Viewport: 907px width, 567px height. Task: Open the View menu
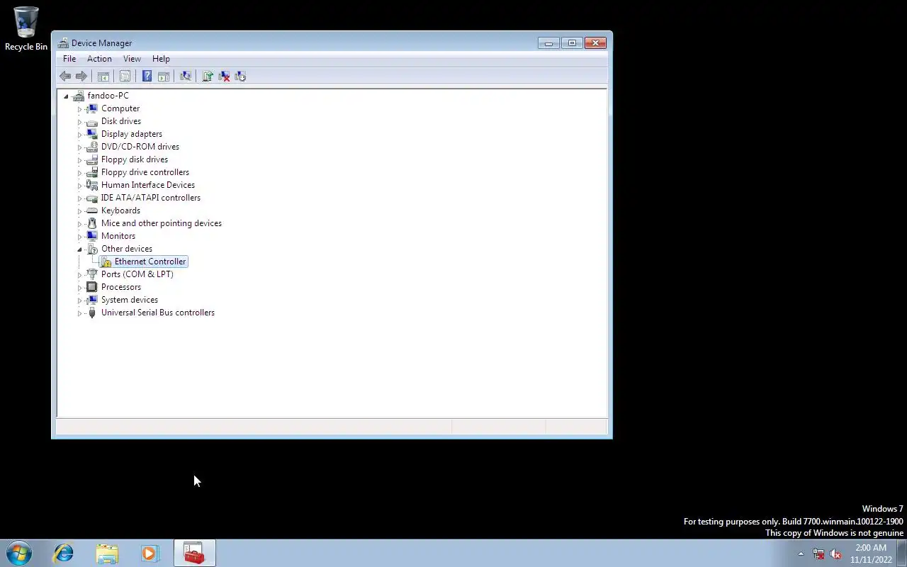click(132, 59)
